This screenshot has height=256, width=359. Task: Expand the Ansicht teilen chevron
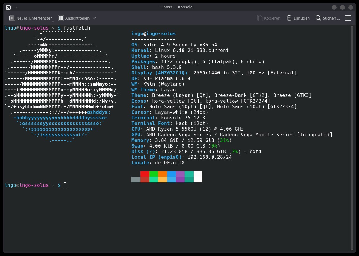point(94,18)
